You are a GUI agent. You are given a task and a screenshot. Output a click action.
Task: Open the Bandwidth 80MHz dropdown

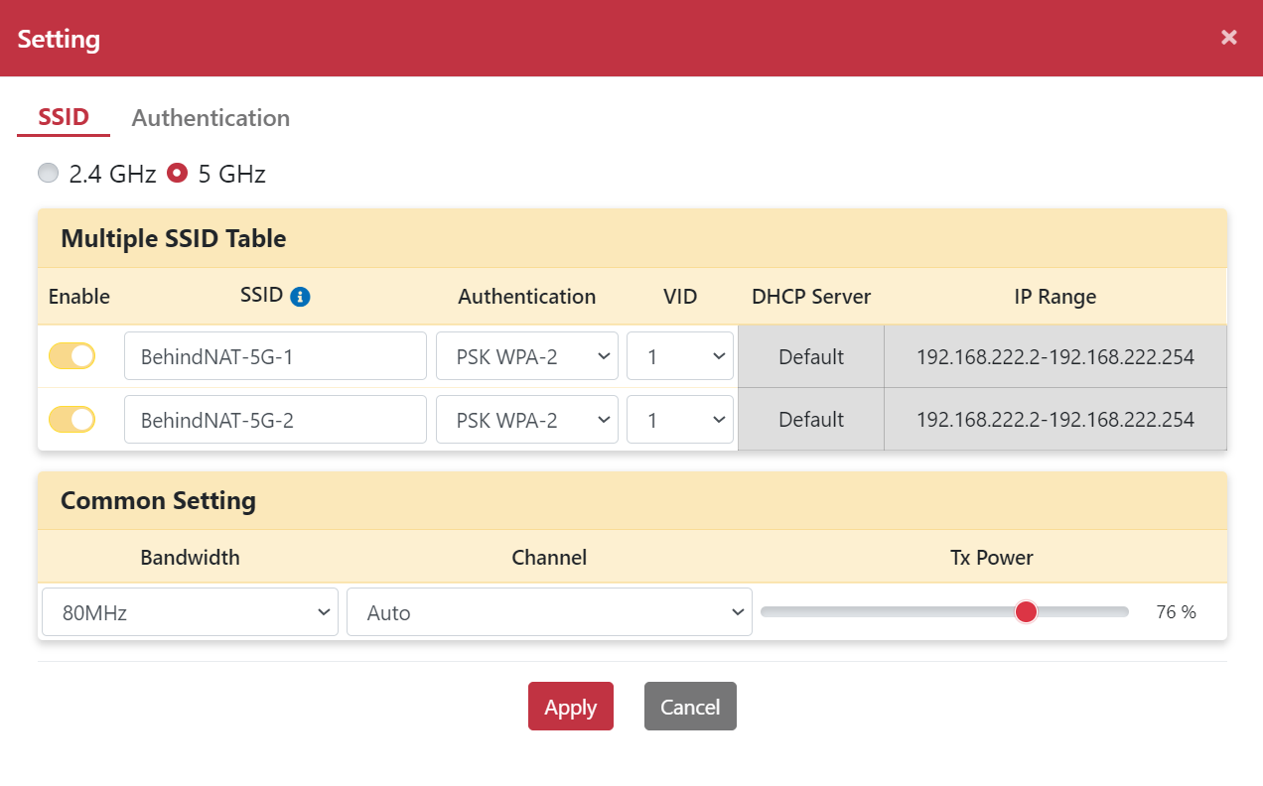190,612
